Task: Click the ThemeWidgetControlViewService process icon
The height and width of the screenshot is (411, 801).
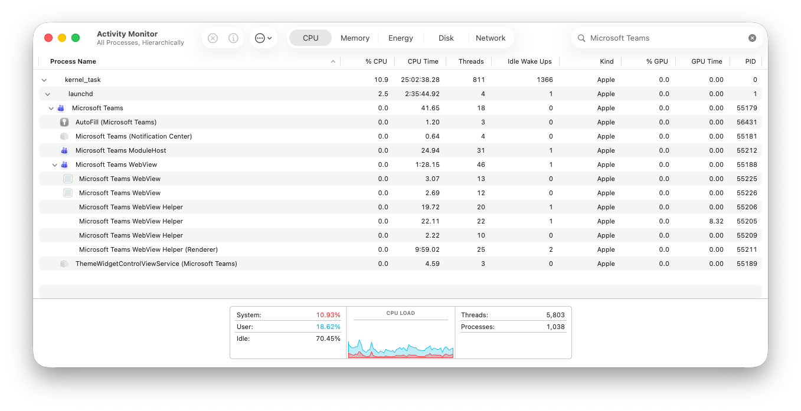Action: 64,264
